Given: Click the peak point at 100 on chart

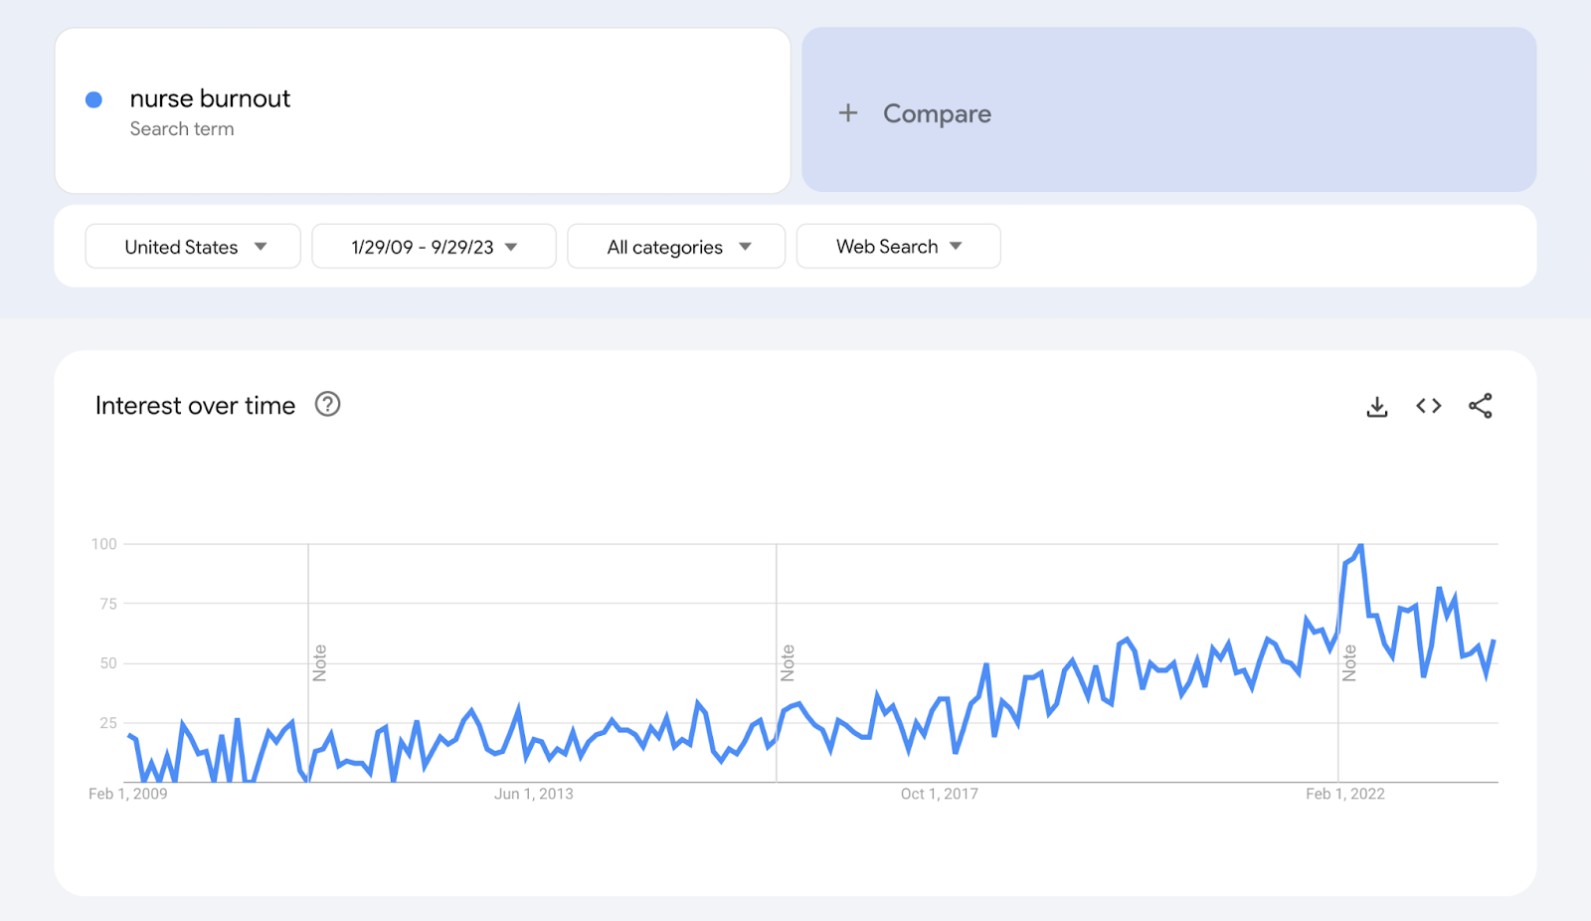Looking at the screenshot, I should pos(1360,545).
